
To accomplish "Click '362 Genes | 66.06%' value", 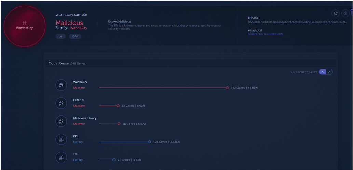I will click(x=244, y=88).
